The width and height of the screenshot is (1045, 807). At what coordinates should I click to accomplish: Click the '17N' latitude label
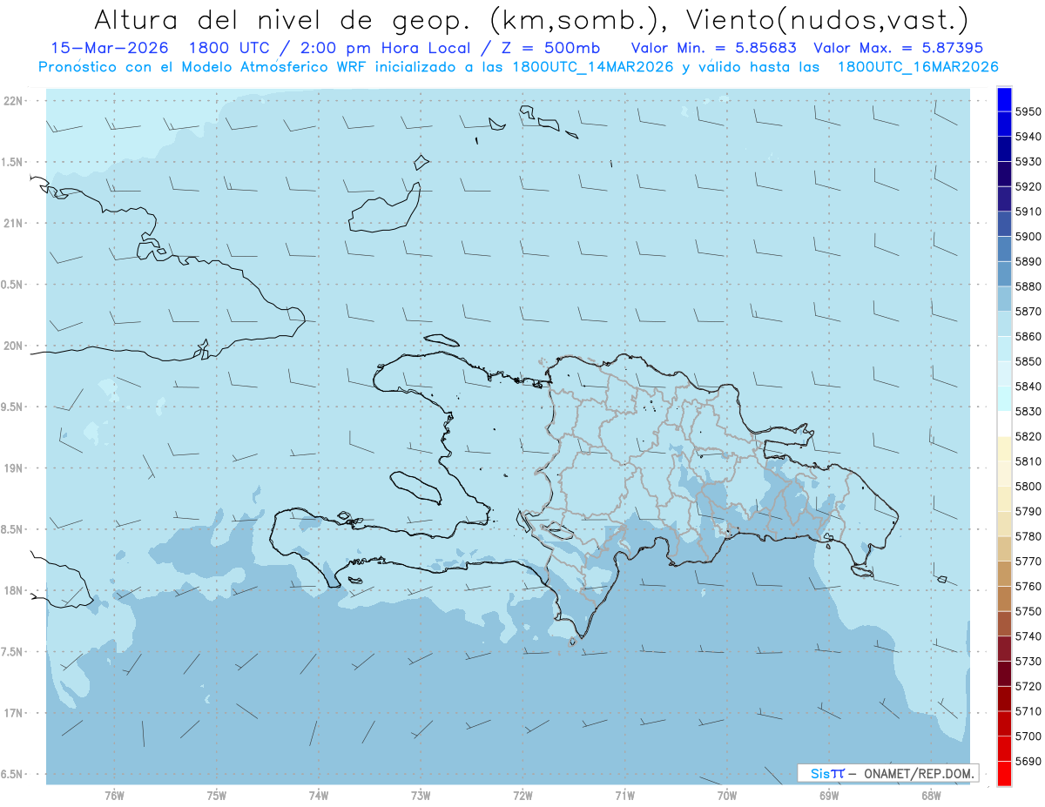13,713
